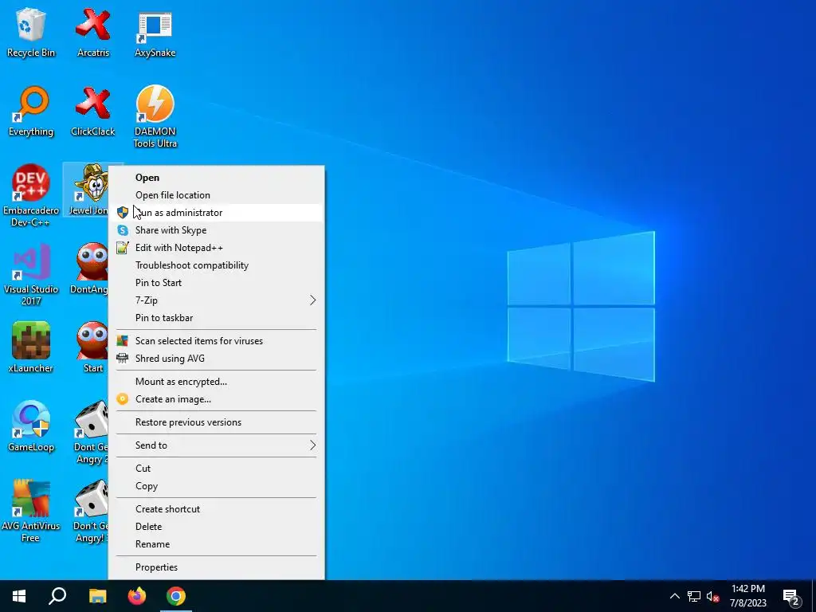
Task: Open the notifications action center
Action: pos(791,596)
